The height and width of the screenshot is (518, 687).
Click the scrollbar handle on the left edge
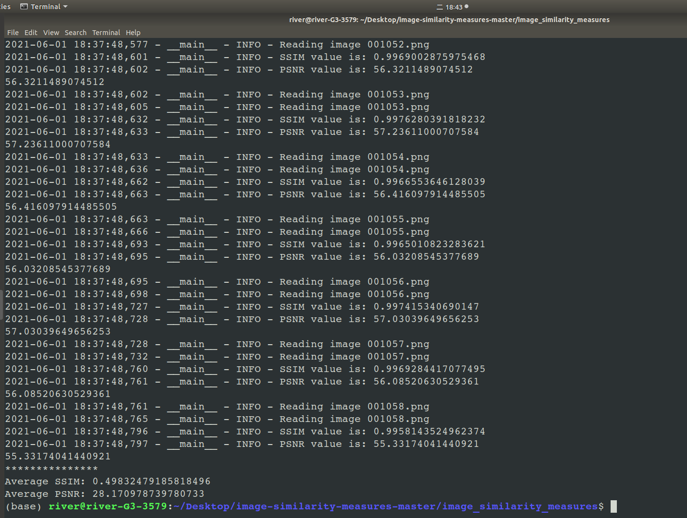coord(2,302)
